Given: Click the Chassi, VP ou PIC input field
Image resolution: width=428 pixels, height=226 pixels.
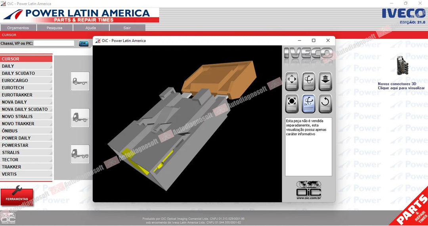Looking at the screenshot, I should pos(54,44).
